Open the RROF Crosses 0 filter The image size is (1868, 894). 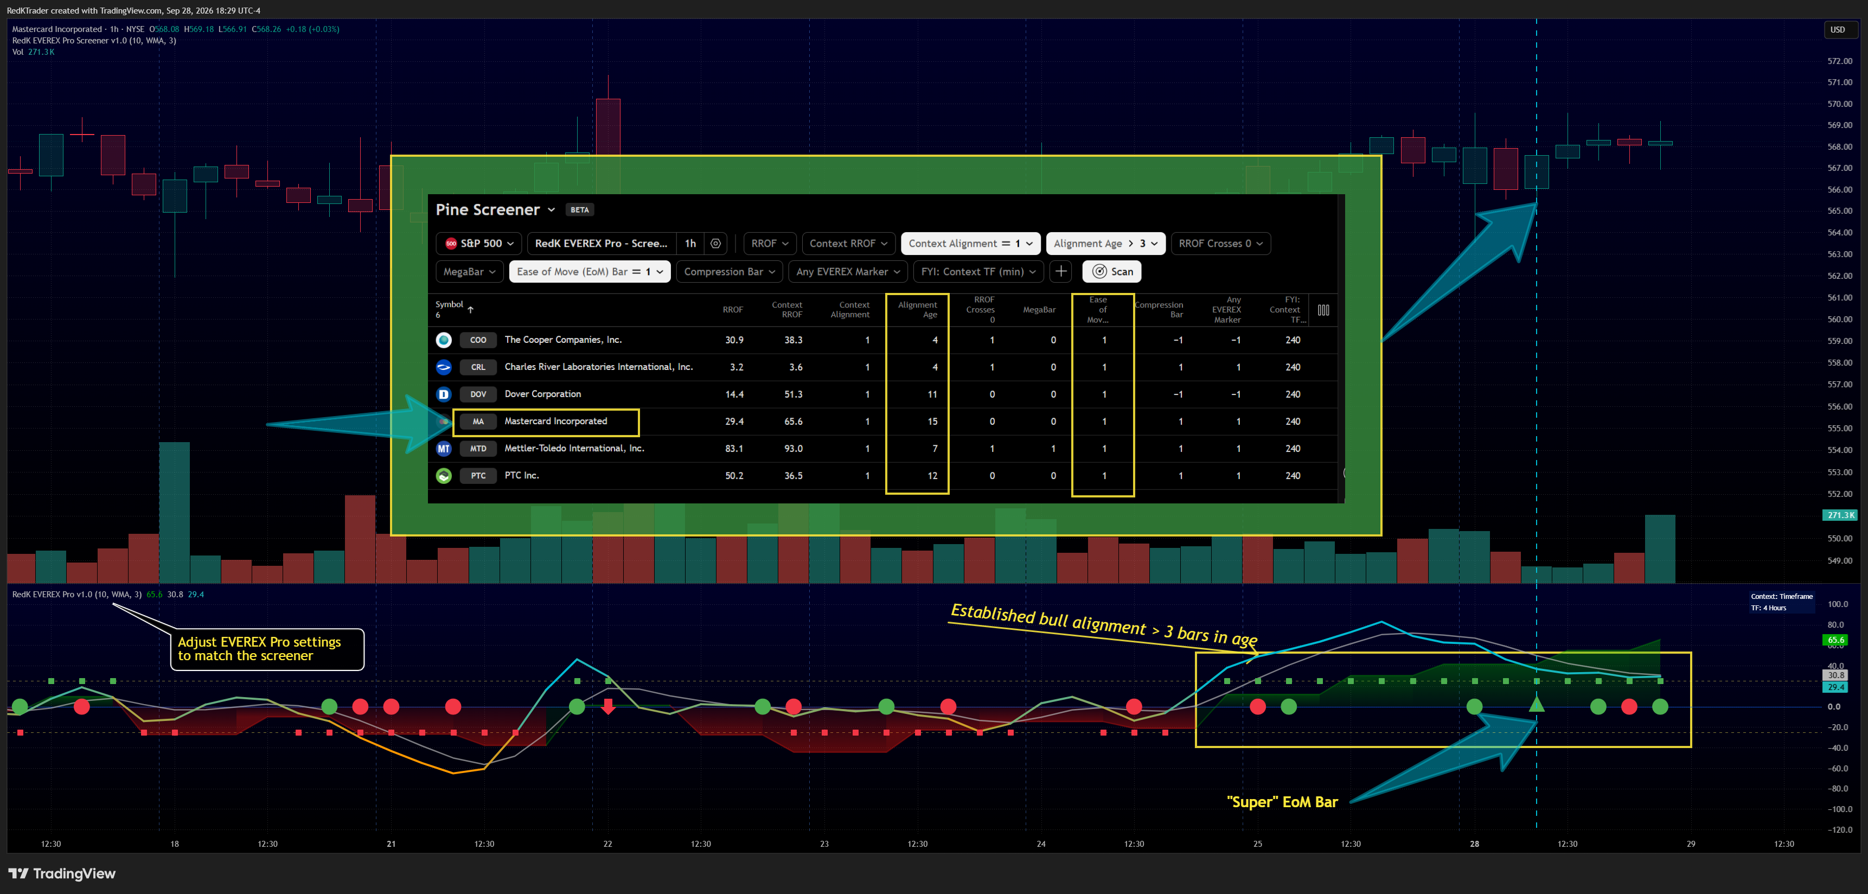[x=1220, y=244]
